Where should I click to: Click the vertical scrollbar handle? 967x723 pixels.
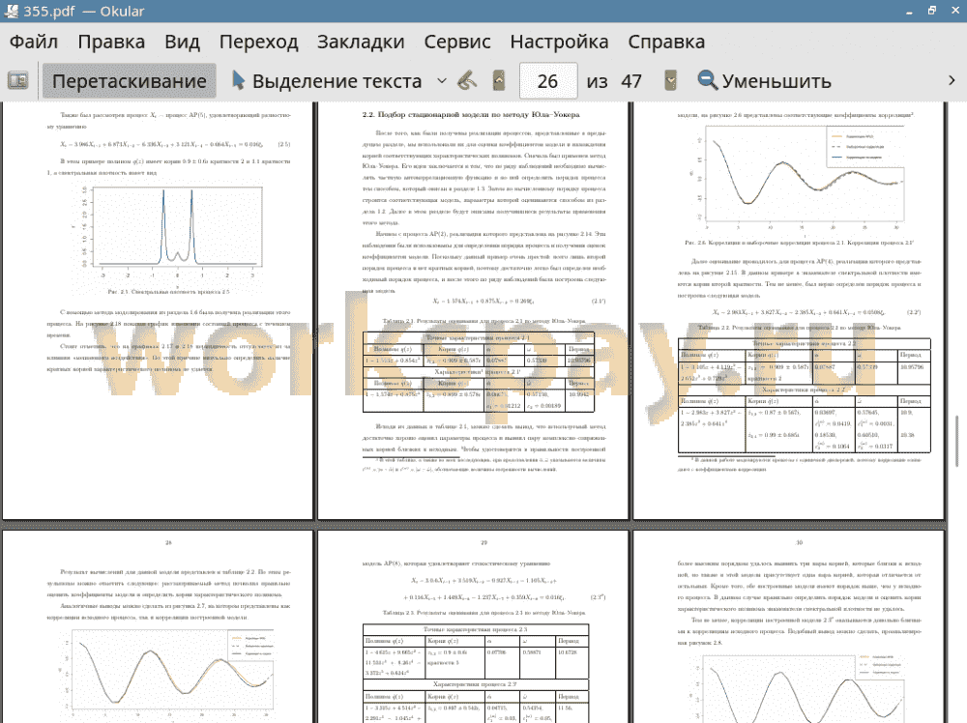click(x=957, y=442)
